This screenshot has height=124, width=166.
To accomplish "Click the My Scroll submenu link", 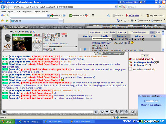I will pyautogui.click(x=122, y=27).
